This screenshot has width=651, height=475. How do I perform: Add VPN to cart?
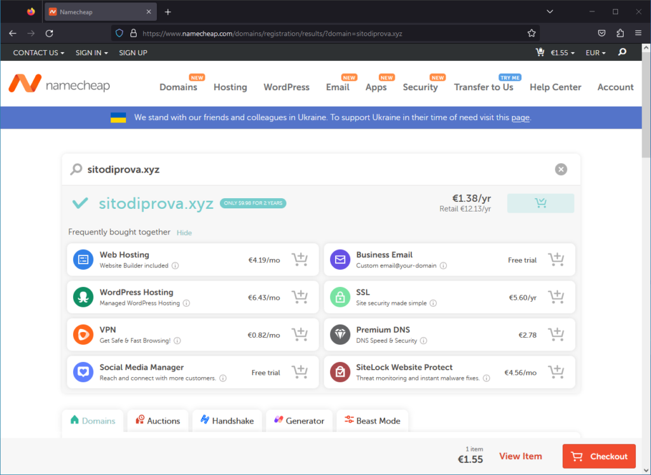(x=299, y=335)
